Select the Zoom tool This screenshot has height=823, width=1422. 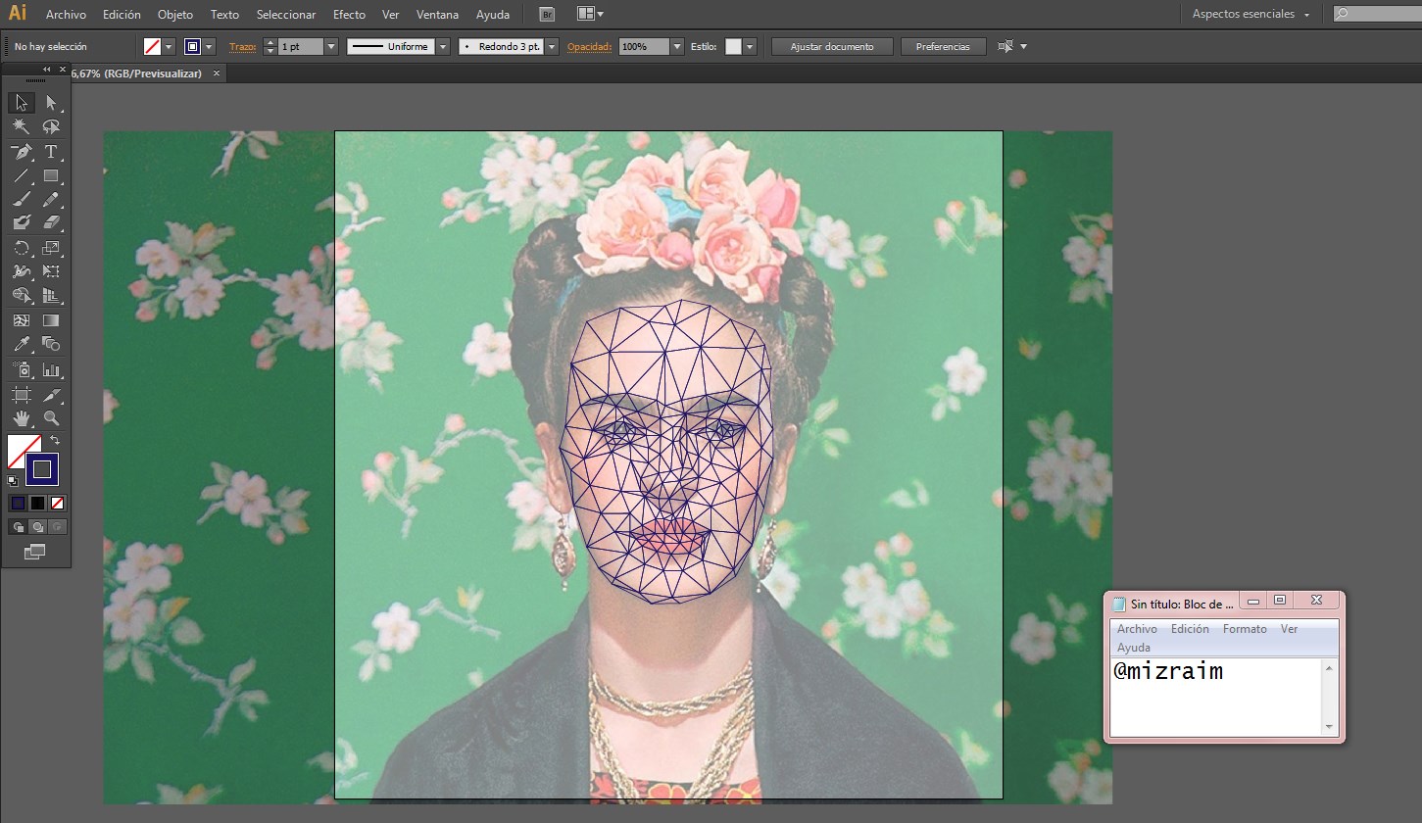51,418
